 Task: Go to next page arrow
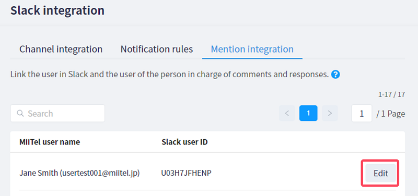330,113
